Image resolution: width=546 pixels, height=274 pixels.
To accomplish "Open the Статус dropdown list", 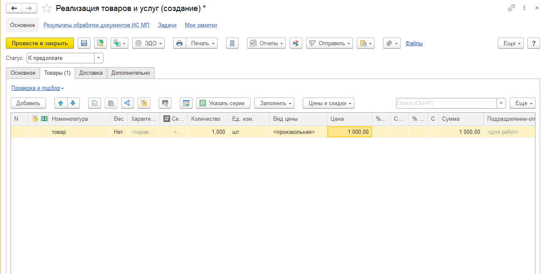I will tap(99, 58).
